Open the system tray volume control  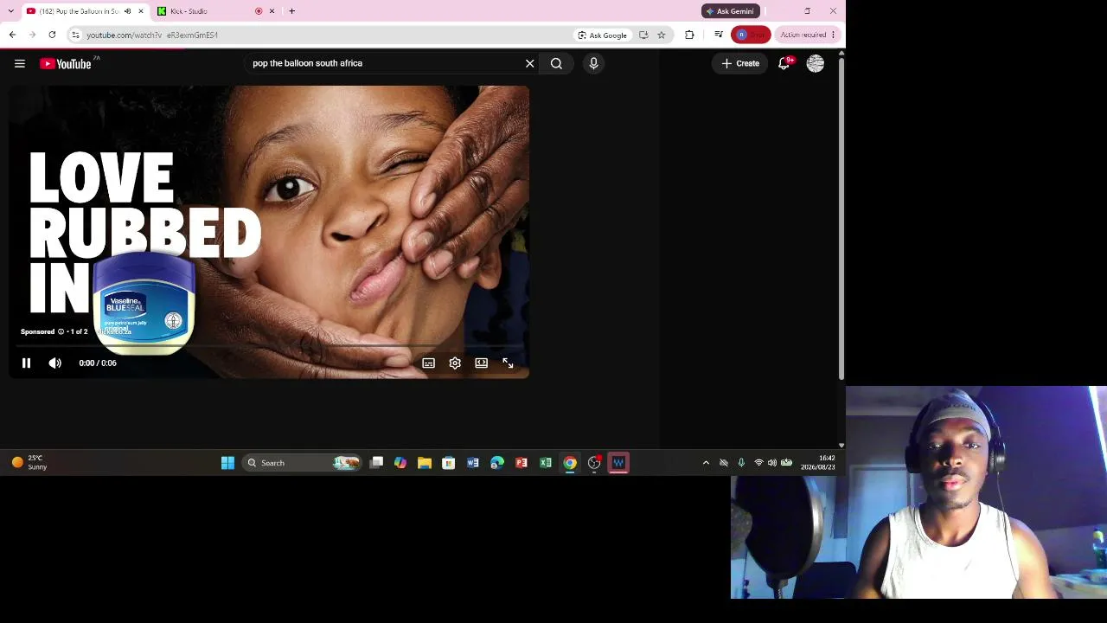772,463
